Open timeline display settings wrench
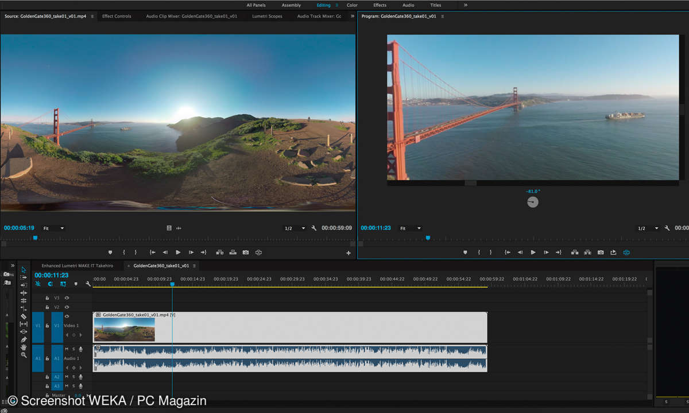The width and height of the screenshot is (689, 413). (88, 284)
